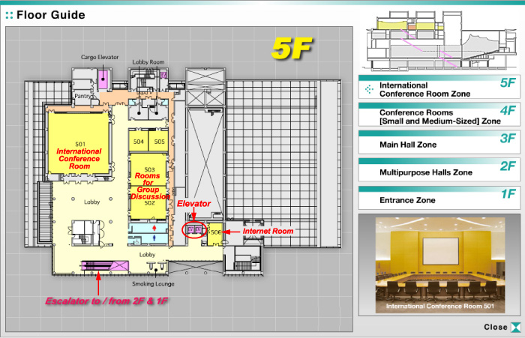Close the Floor Guide window
The image size is (525, 338).
pyautogui.click(x=502, y=327)
